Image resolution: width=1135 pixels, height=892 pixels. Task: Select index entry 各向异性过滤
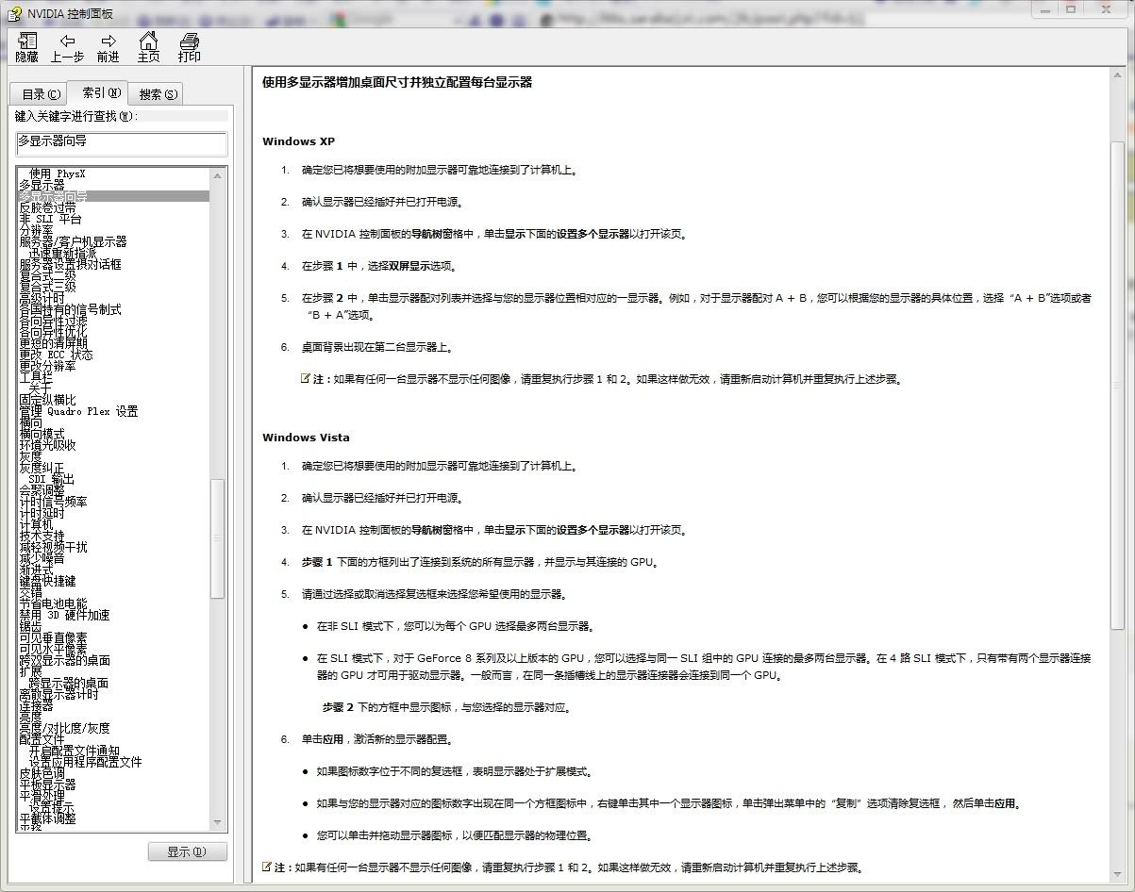pos(53,322)
